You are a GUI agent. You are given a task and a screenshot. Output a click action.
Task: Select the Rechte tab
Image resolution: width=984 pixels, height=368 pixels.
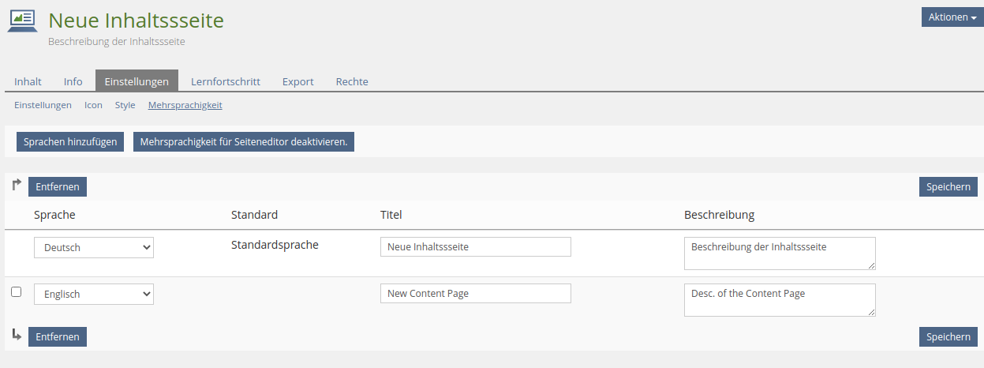pyautogui.click(x=352, y=81)
